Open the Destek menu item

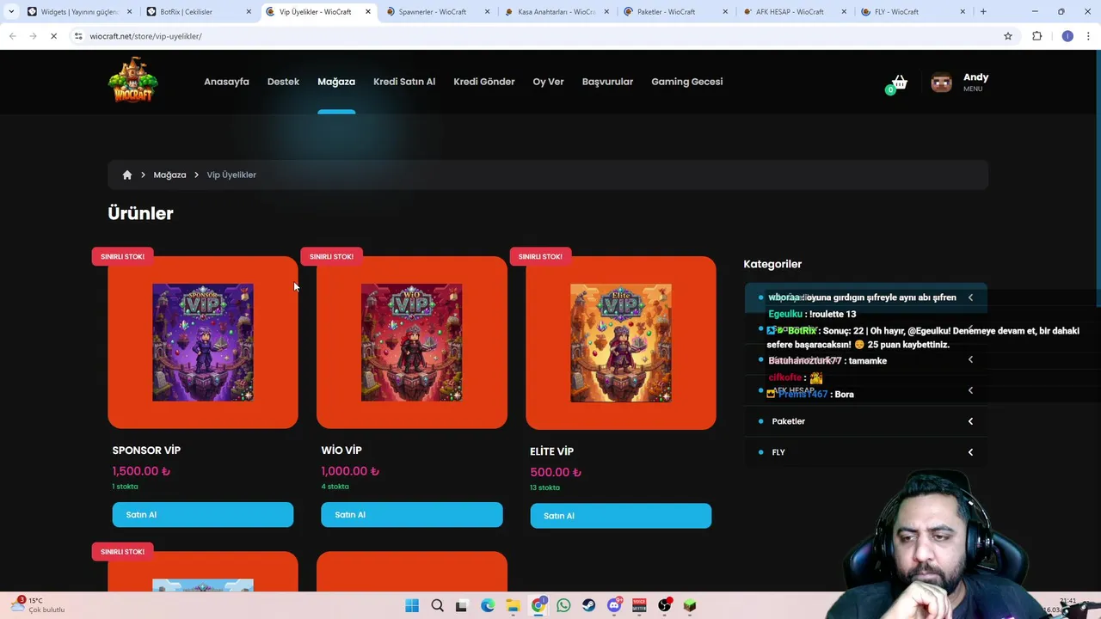pyautogui.click(x=283, y=82)
